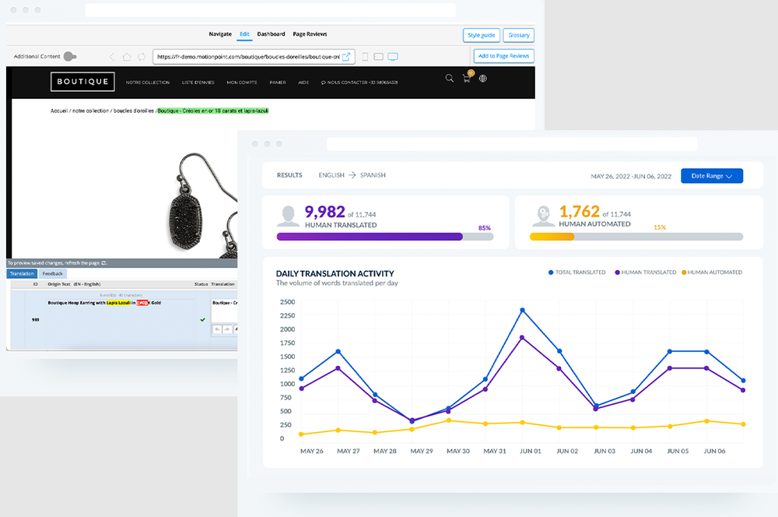
Task: Click the translation text box for row 989
Action: 224,311
